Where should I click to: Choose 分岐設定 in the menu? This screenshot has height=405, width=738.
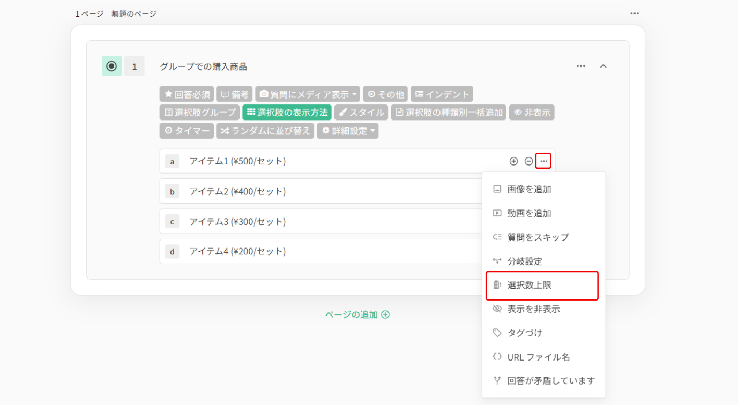[543, 261]
